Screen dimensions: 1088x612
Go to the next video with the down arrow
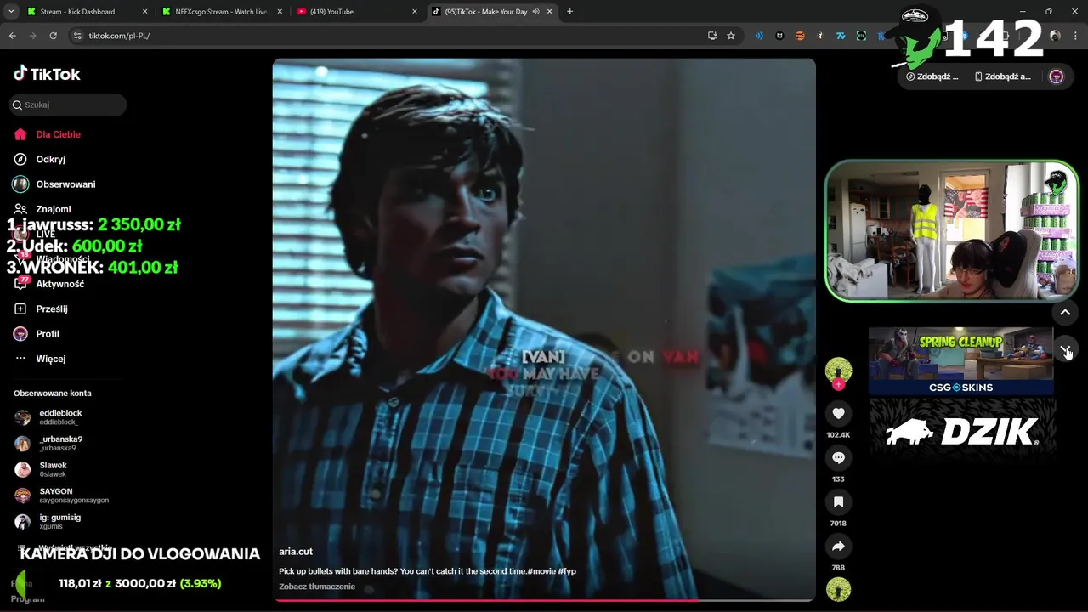1065,350
